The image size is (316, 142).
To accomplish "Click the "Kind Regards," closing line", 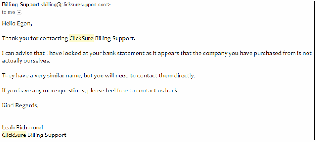I will coord(20,105).
